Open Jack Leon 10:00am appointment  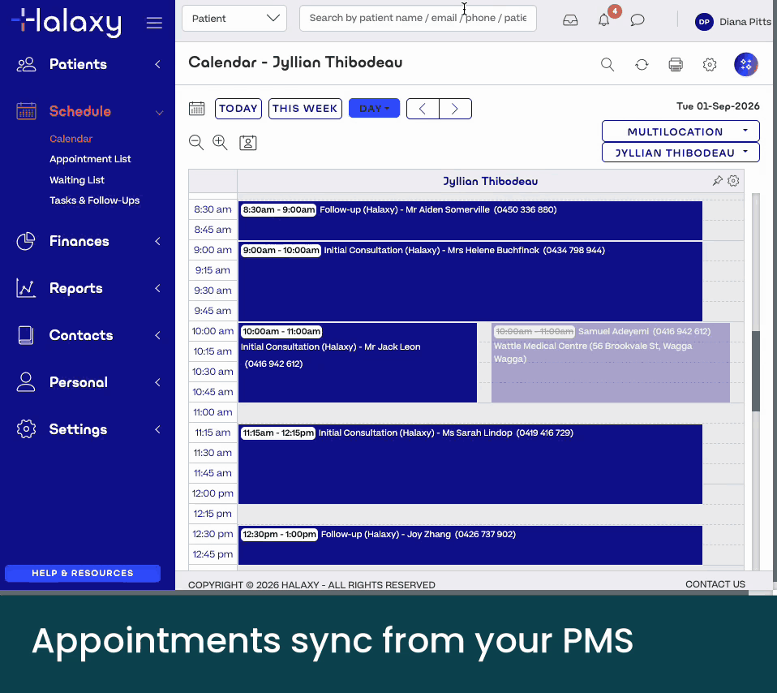[x=358, y=363]
